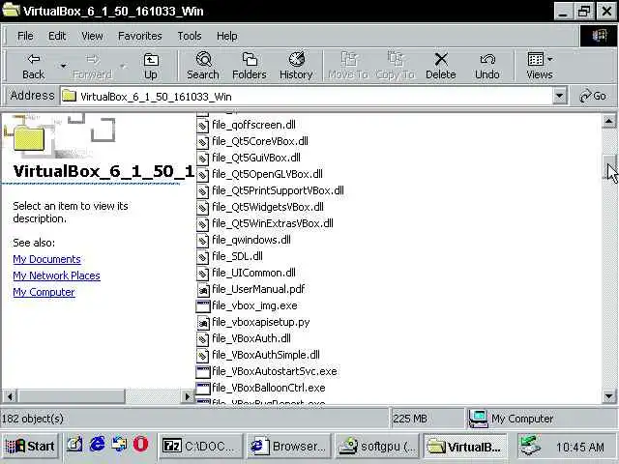Go Up one folder level
619x464 pixels.
point(151,66)
